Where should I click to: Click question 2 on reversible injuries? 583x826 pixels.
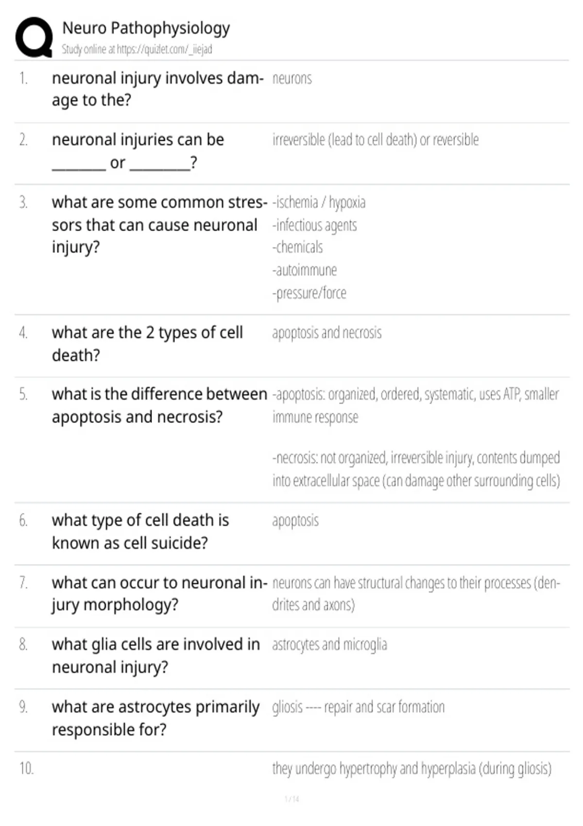[138, 151]
